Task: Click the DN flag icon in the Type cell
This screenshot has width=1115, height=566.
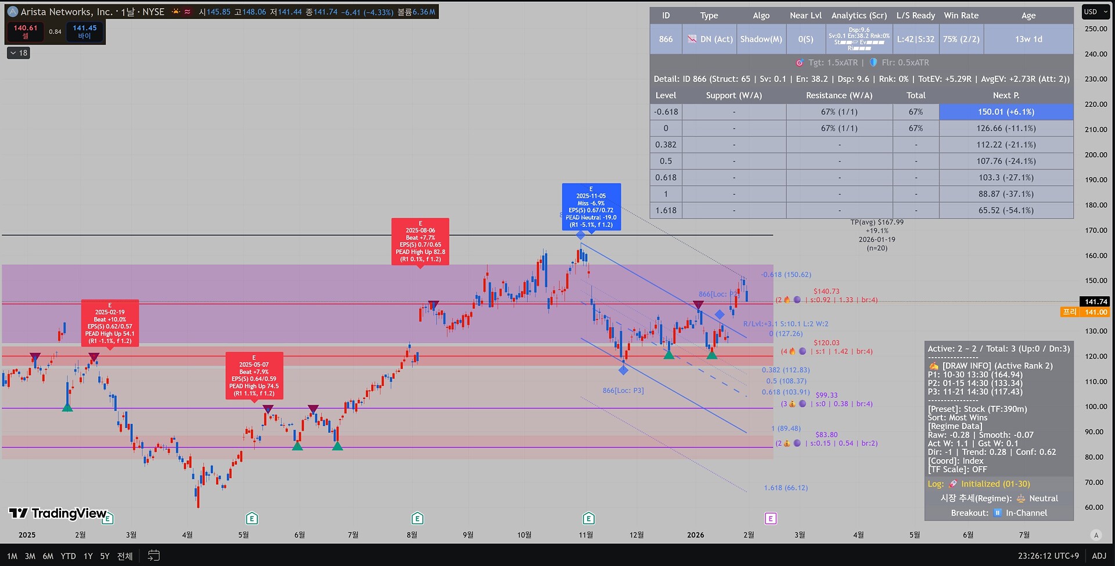Action: [692, 39]
